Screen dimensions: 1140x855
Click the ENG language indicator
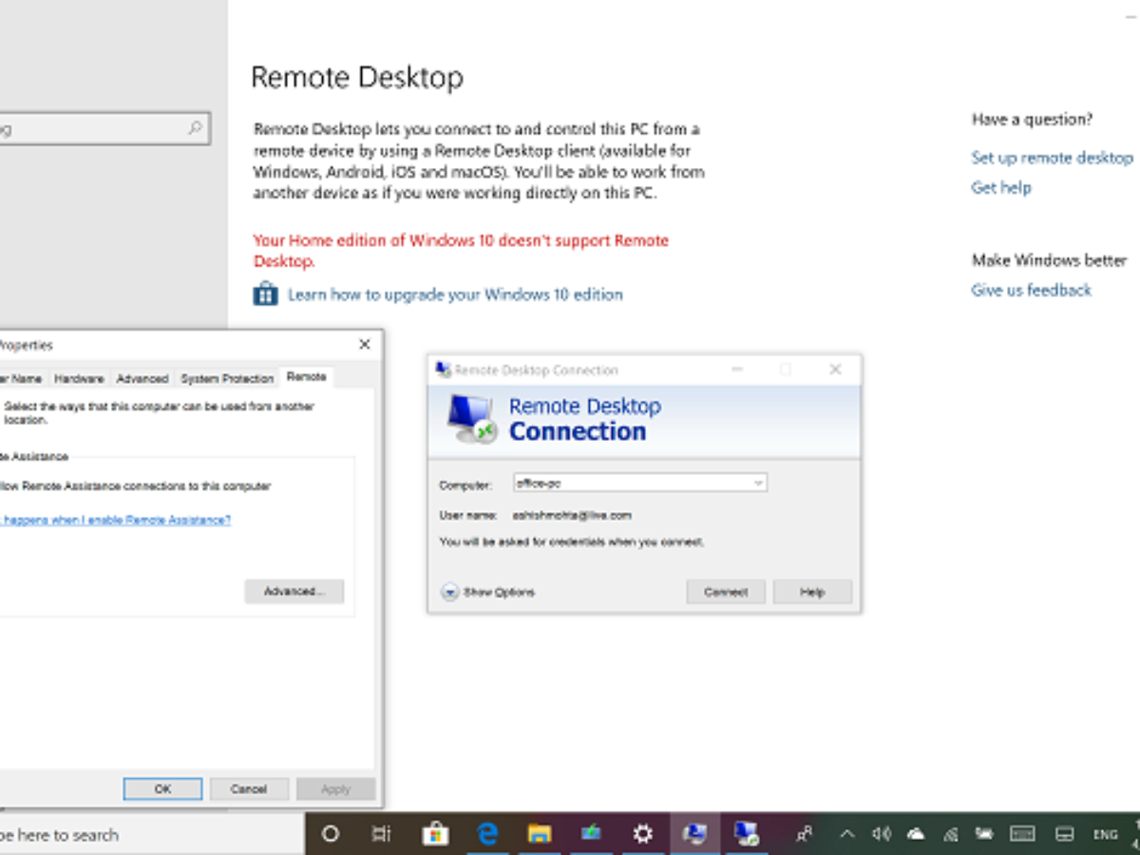pos(1105,834)
